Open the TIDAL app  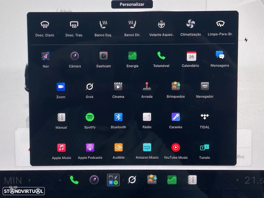pyautogui.click(x=205, y=117)
